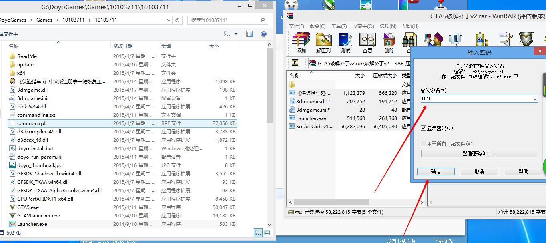
Task: Toggle the Explorer preview pane icon
Action: [x=249, y=34]
